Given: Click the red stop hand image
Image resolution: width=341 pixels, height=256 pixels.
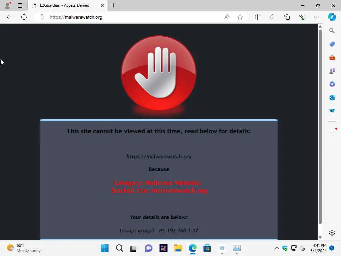Looking at the screenshot, I should 159,73.
